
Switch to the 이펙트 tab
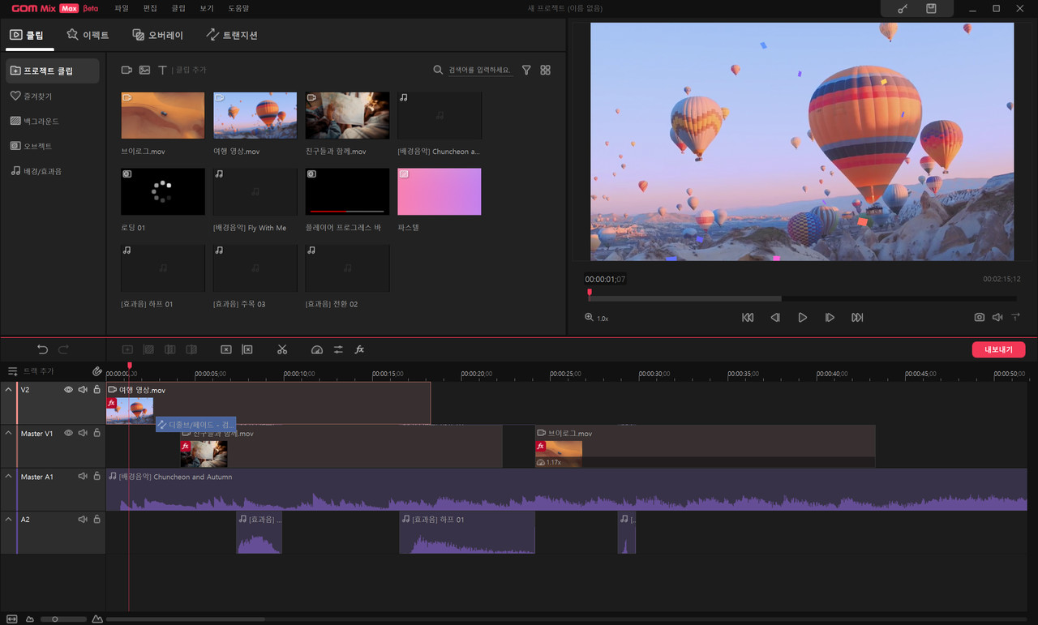click(88, 35)
